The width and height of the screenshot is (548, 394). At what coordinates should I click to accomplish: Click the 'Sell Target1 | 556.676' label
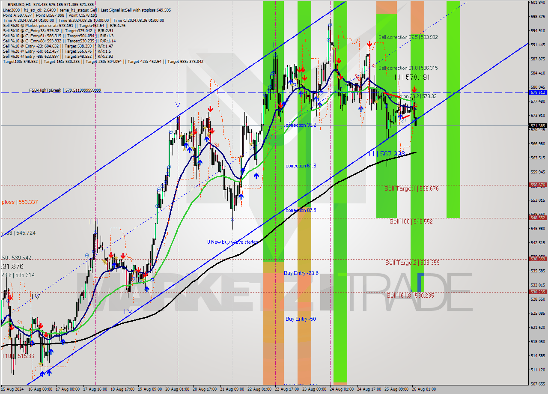pyautogui.click(x=411, y=188)
